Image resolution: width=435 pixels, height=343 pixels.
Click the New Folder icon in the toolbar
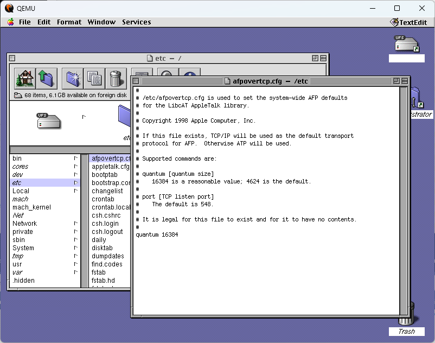pos(73,79)
